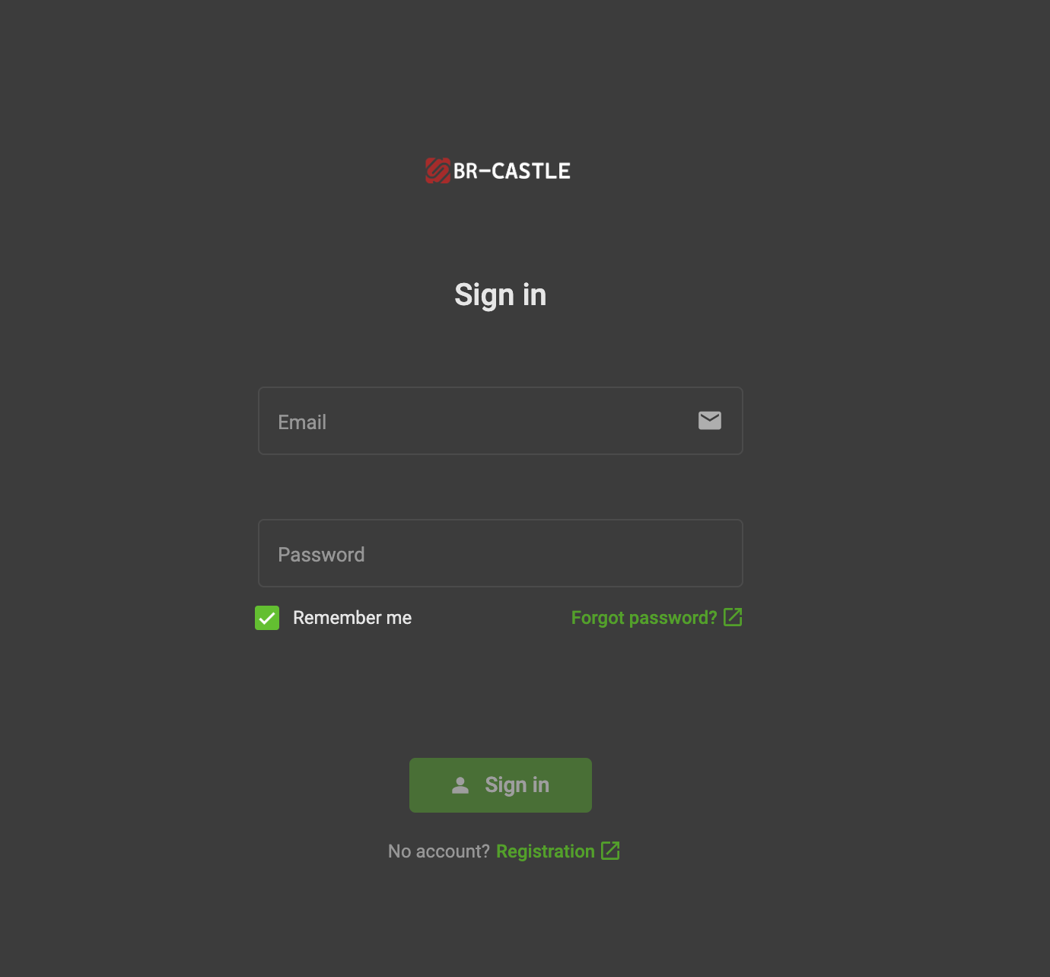Click the Email placeholder text
The width and height of the screenshot is (1050, 977).
click(x=302, y=422)
